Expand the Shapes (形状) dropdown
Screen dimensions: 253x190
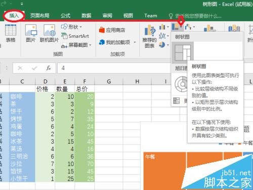click(x=81, y=27)
